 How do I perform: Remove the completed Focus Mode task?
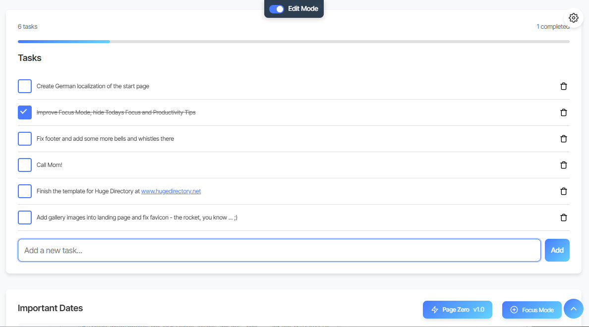563,112
